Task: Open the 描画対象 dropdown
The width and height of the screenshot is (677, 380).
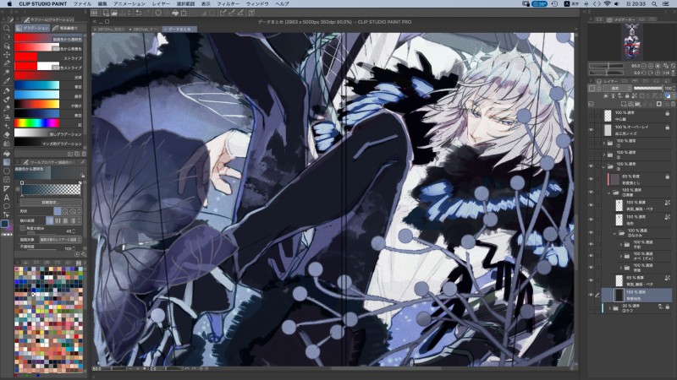Action: (60, 239)
